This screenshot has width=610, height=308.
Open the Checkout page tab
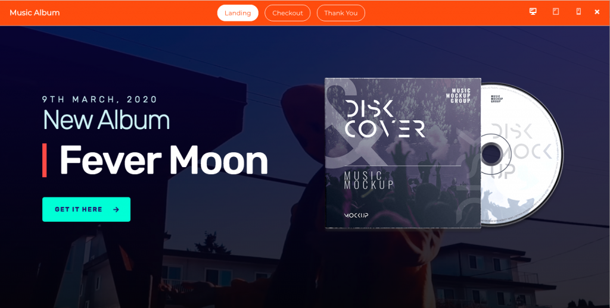point(288,13)
